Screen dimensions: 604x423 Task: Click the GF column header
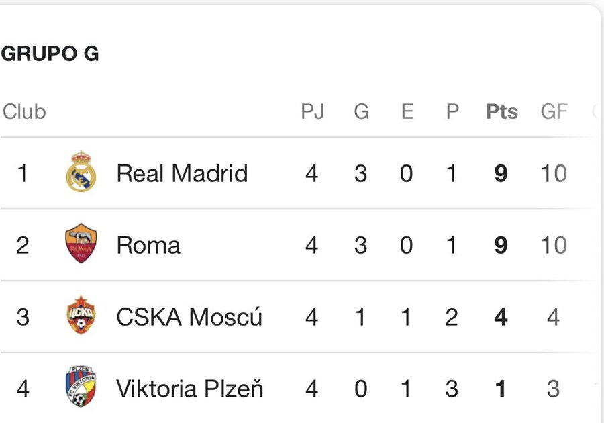click(x=554, y=111)
